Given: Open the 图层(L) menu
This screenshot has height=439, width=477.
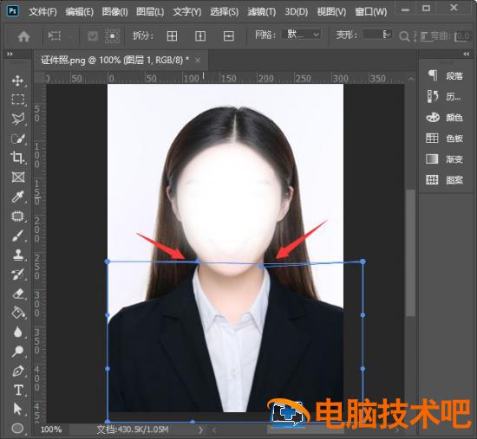Looking at the screenshot, I should pyautogui.click(x=150, y=12).
